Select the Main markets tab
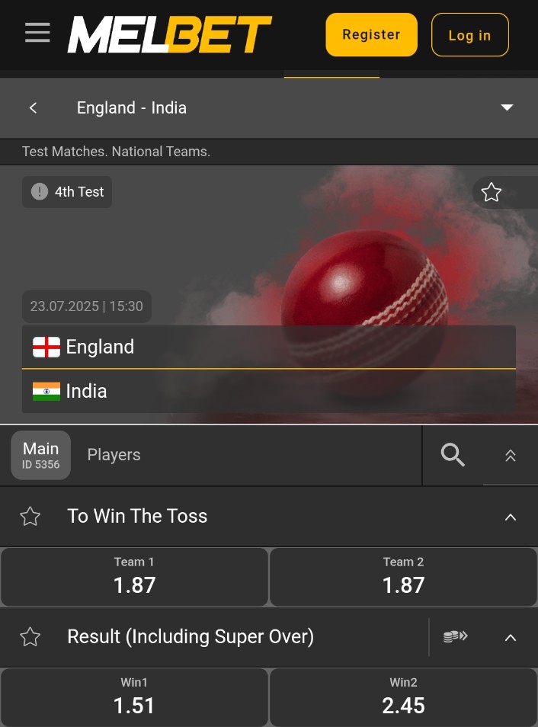Viewport: 538px width, 727px height. [x=40, y=455]
